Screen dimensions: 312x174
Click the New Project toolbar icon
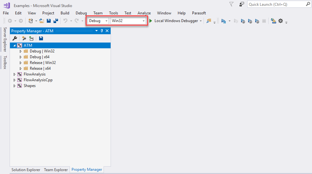31,21
